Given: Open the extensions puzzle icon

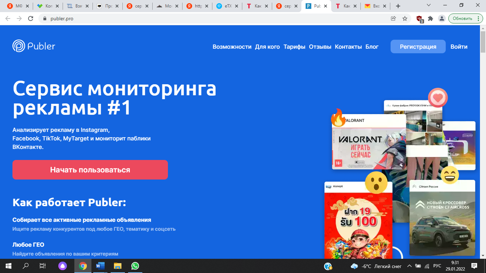Looking at the screenshot, I should tap(430, 18).
